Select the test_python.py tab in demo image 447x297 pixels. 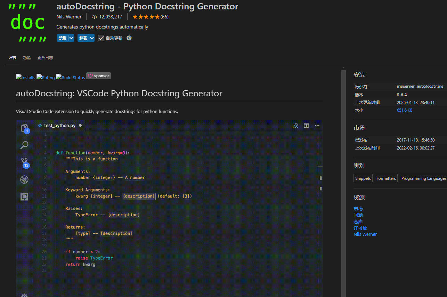pos(60,126)
